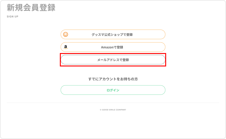
Task: Click the グッスマ公式ショップで登録 label text
Action: (x=112, y=34)
